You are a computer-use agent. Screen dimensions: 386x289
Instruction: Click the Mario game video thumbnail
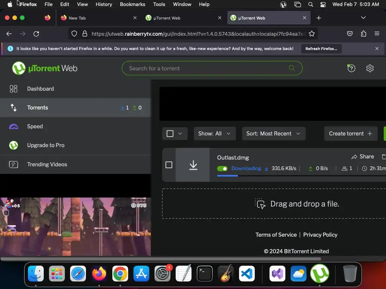coord(75,226)
